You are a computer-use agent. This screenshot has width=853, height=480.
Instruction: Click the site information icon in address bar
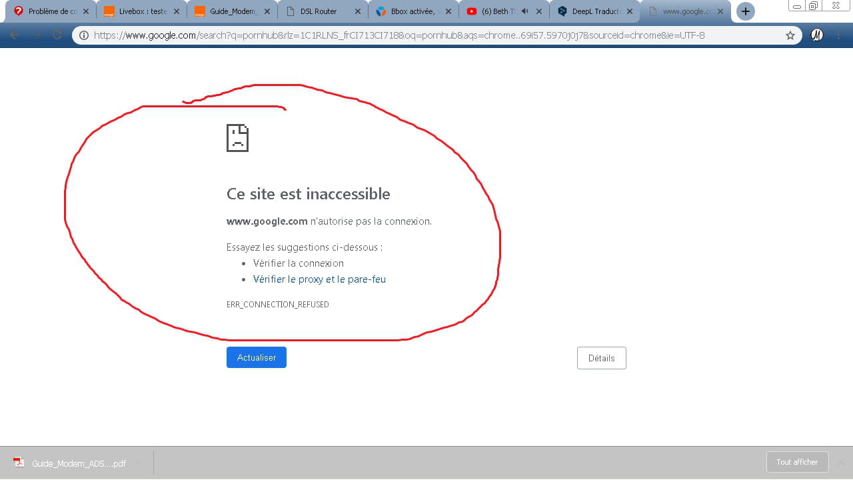point(84,35)
